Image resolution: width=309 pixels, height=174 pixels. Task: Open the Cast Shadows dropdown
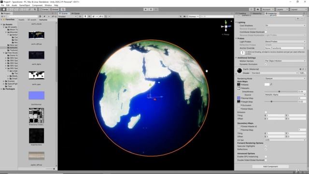coord(285,26)
